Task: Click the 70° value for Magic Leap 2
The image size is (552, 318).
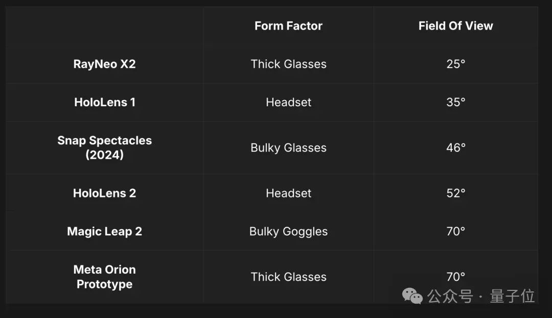Action: coord(455,232)
